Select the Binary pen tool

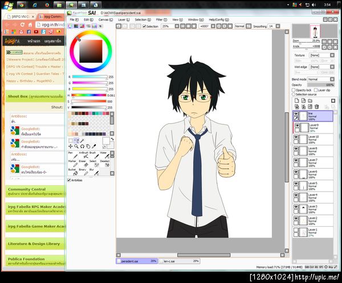84,172
